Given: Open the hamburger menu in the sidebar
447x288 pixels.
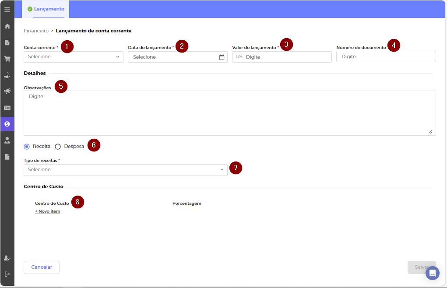Looking at the screenshot, I should click(7, 10).
